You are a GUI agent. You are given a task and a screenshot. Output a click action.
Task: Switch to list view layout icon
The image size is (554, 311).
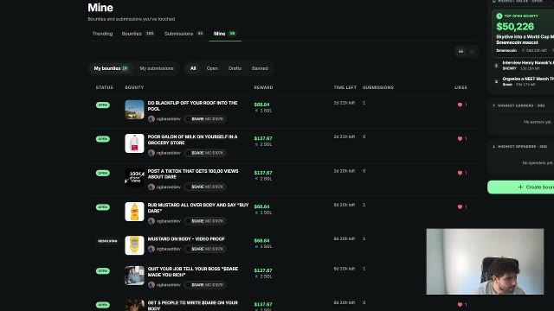point(461,52)
